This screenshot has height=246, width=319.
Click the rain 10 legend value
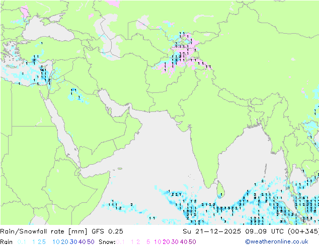[56, 242]
